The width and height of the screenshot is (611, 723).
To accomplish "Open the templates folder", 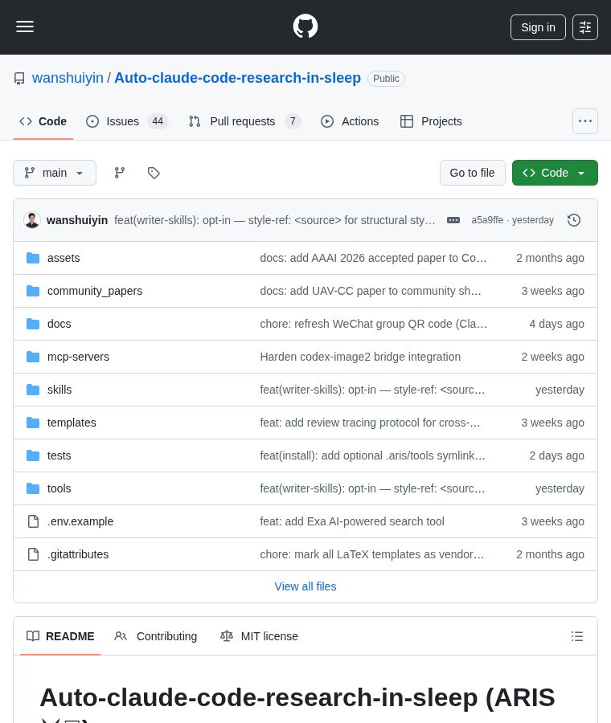I will pos(72,423).
